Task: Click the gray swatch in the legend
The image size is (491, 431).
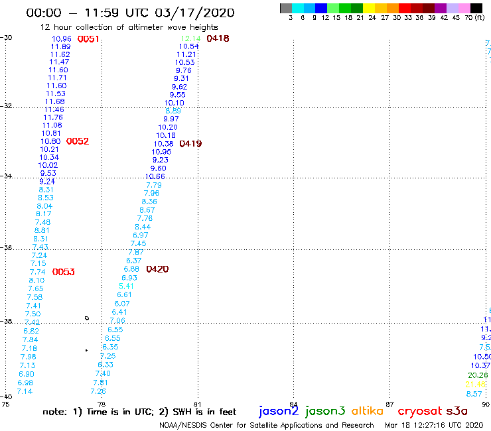Action: (x=286, y=8)
